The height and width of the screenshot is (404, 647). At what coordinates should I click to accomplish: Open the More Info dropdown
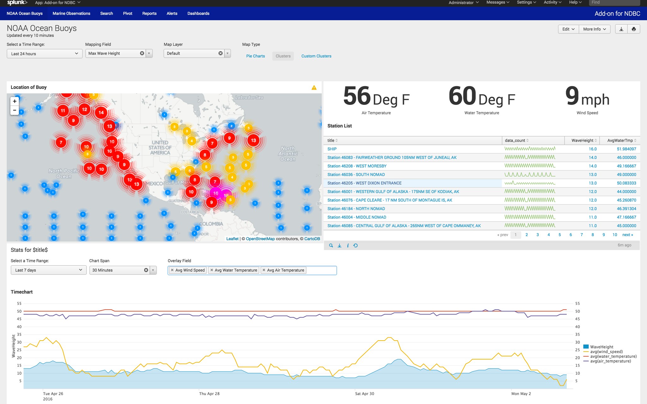(595, 29)
